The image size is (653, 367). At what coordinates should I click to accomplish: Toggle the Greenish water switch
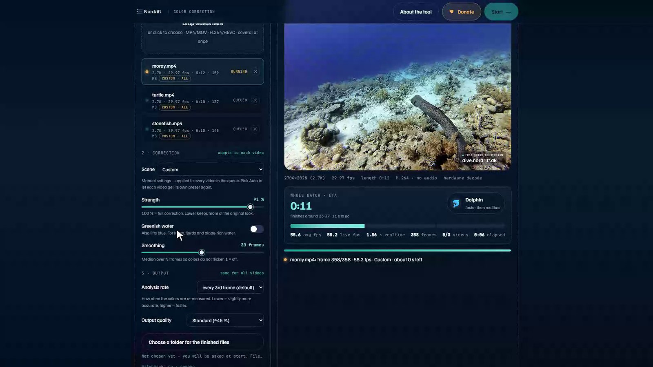coord(256,229)
